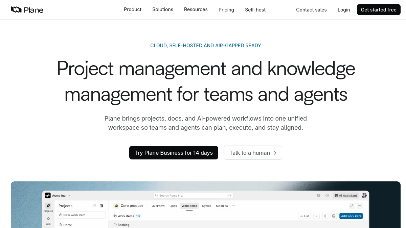Open the List layout dropdown
Viewport: 406px width, 228px height.
pyautogui.click(x=304, y=216)
